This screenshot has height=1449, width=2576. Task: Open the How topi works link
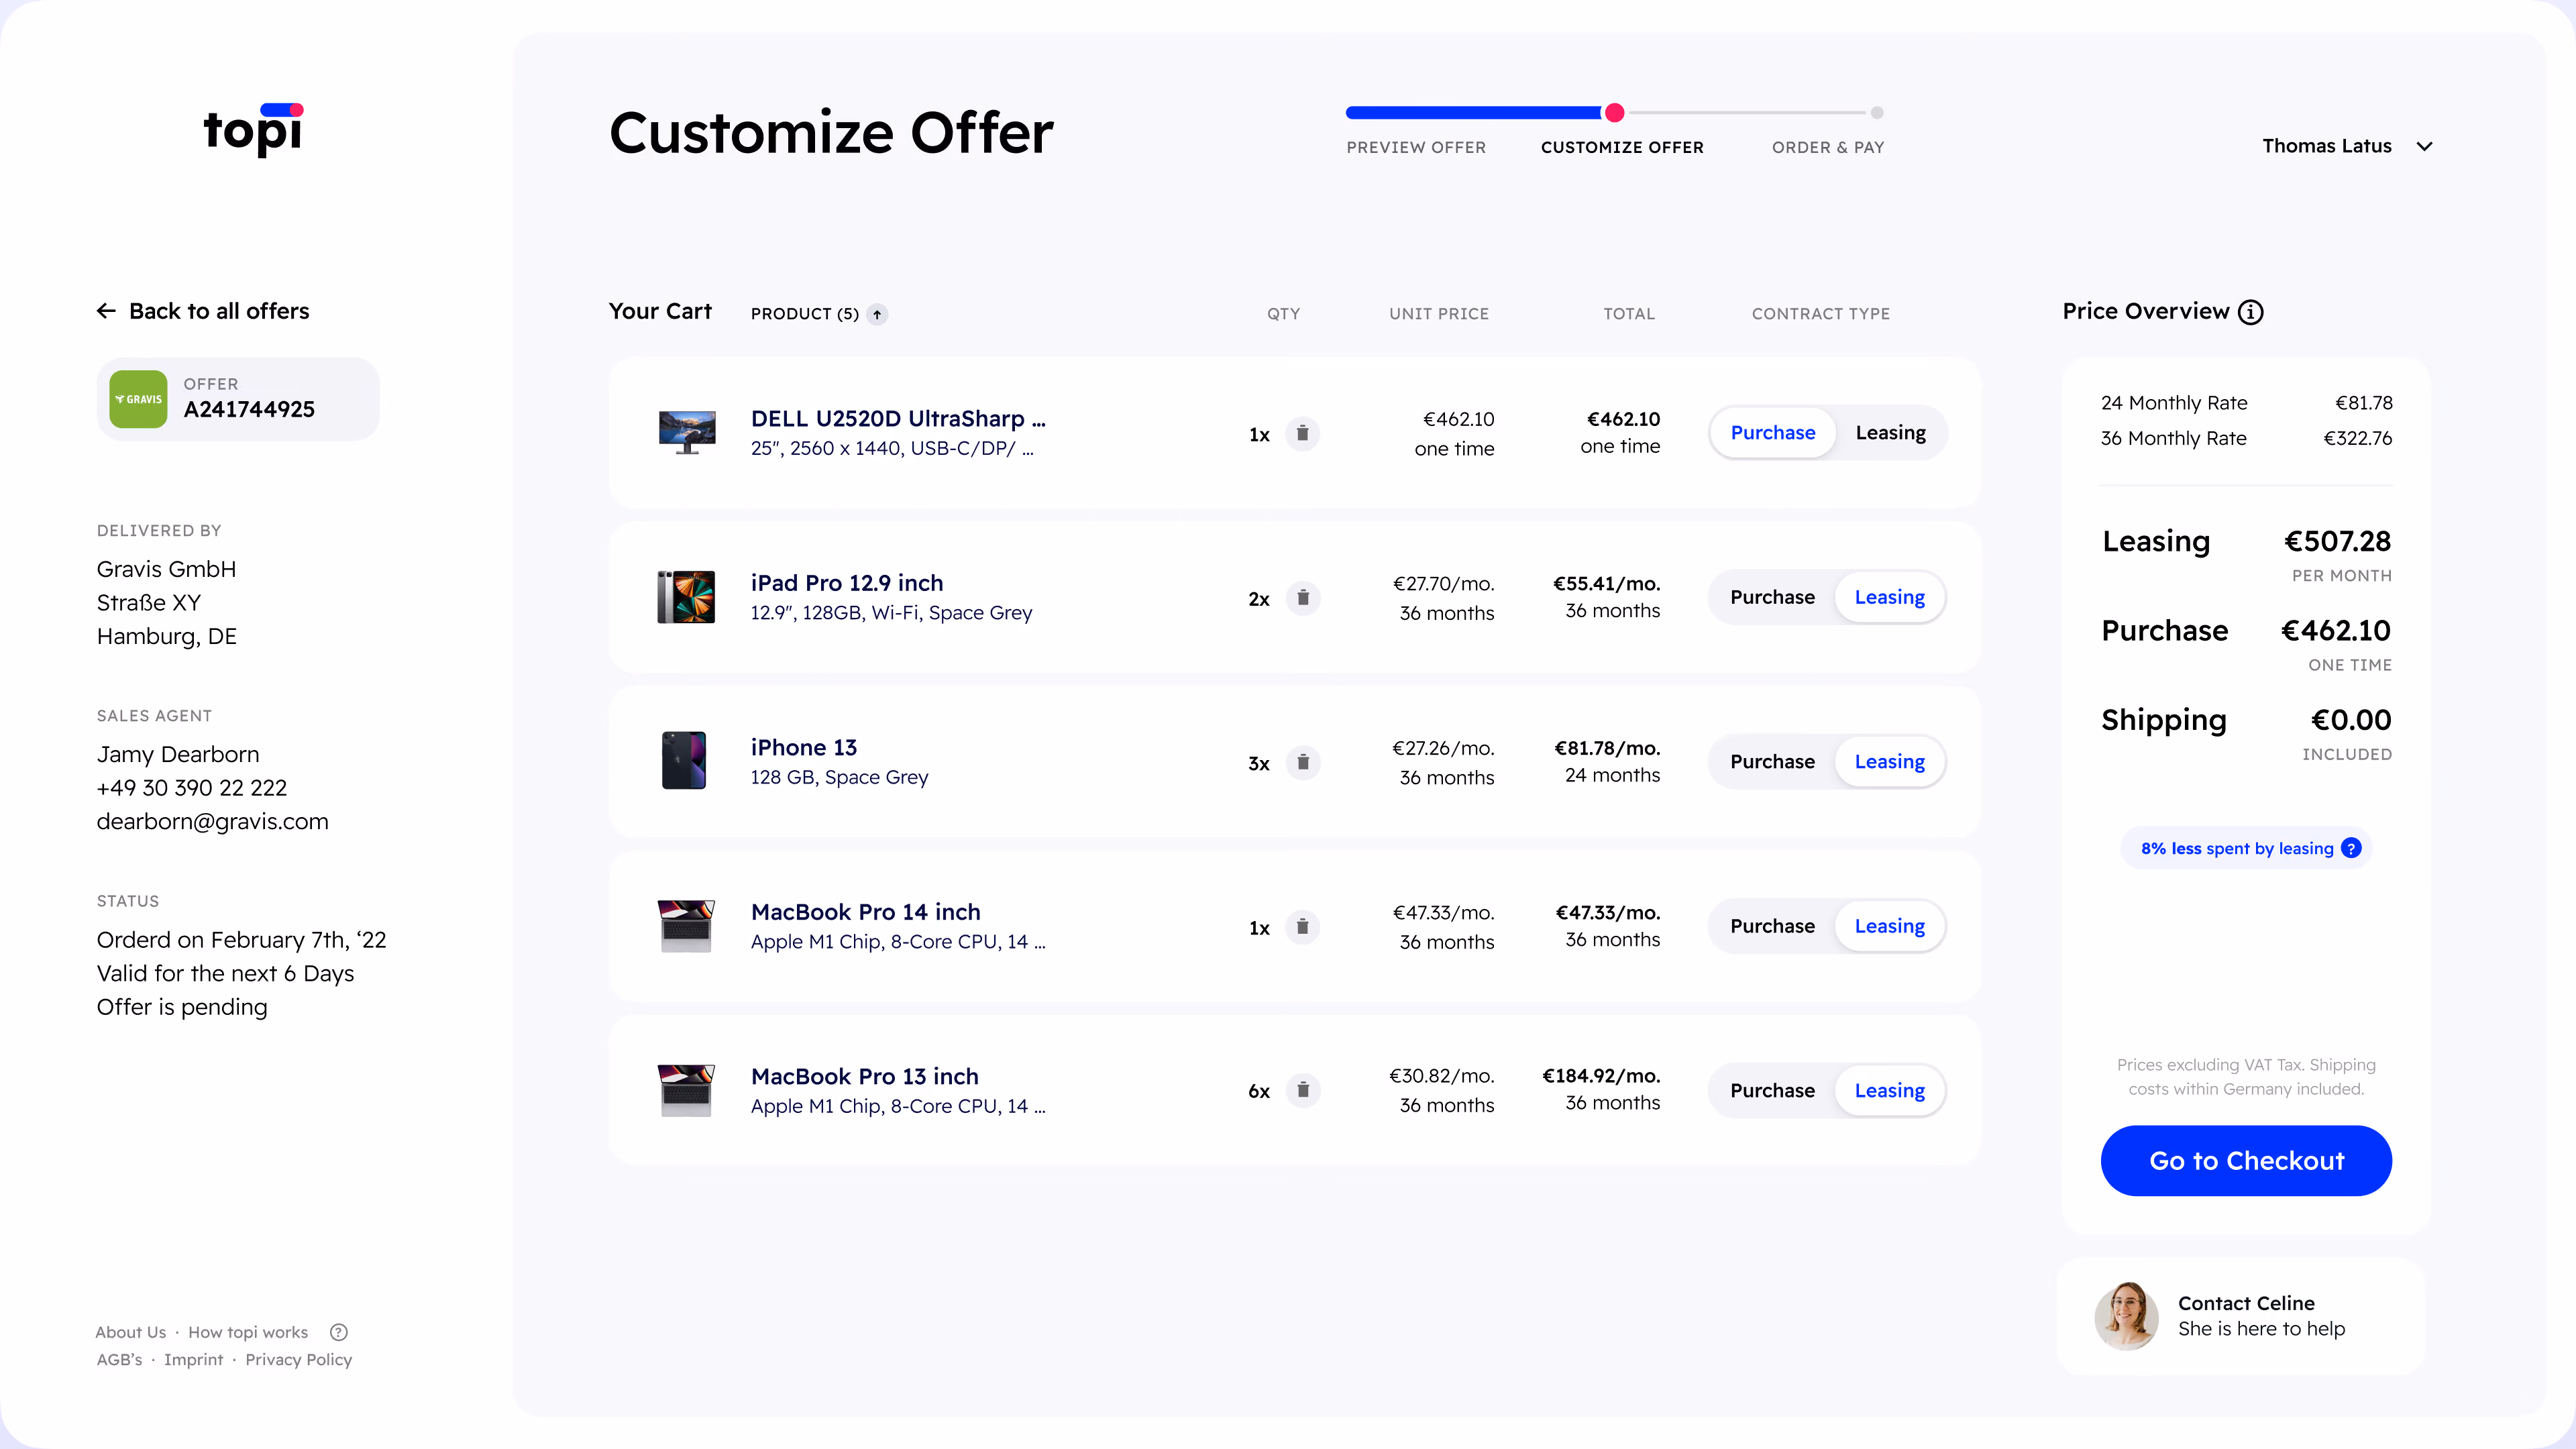248,1333
